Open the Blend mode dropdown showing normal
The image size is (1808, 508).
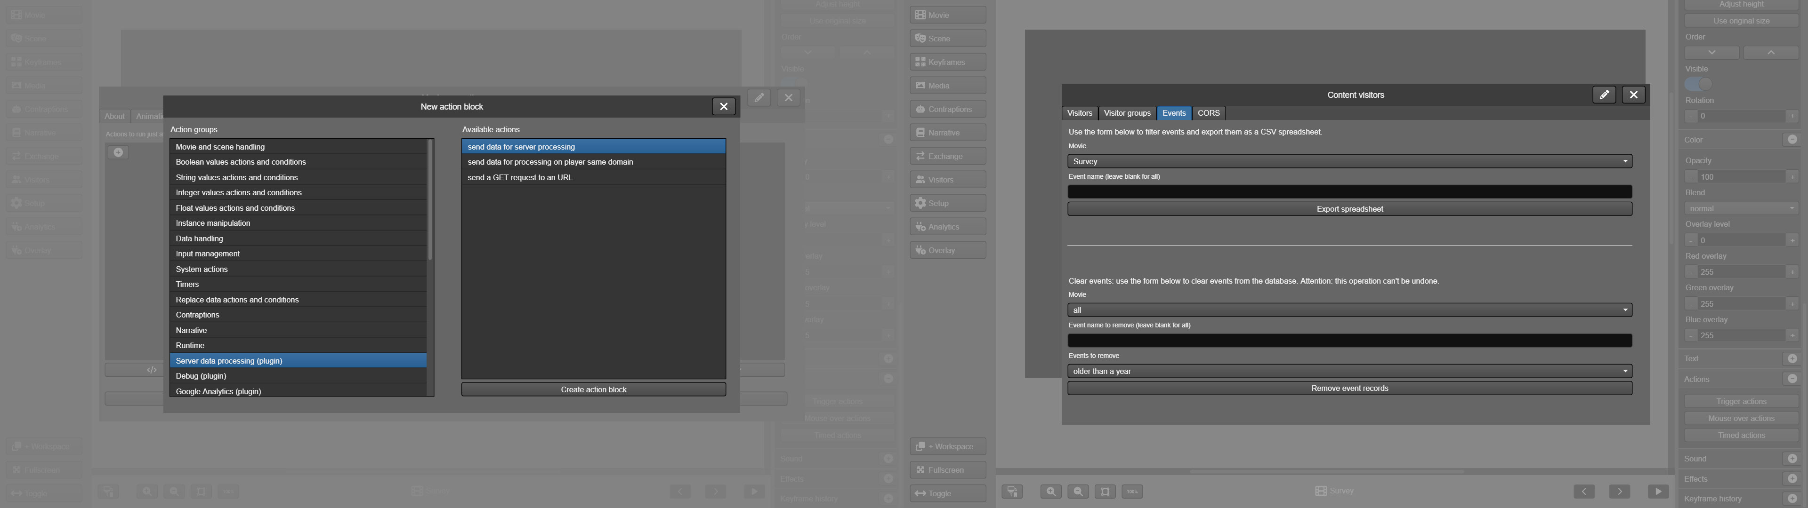tap(1741, 208)
